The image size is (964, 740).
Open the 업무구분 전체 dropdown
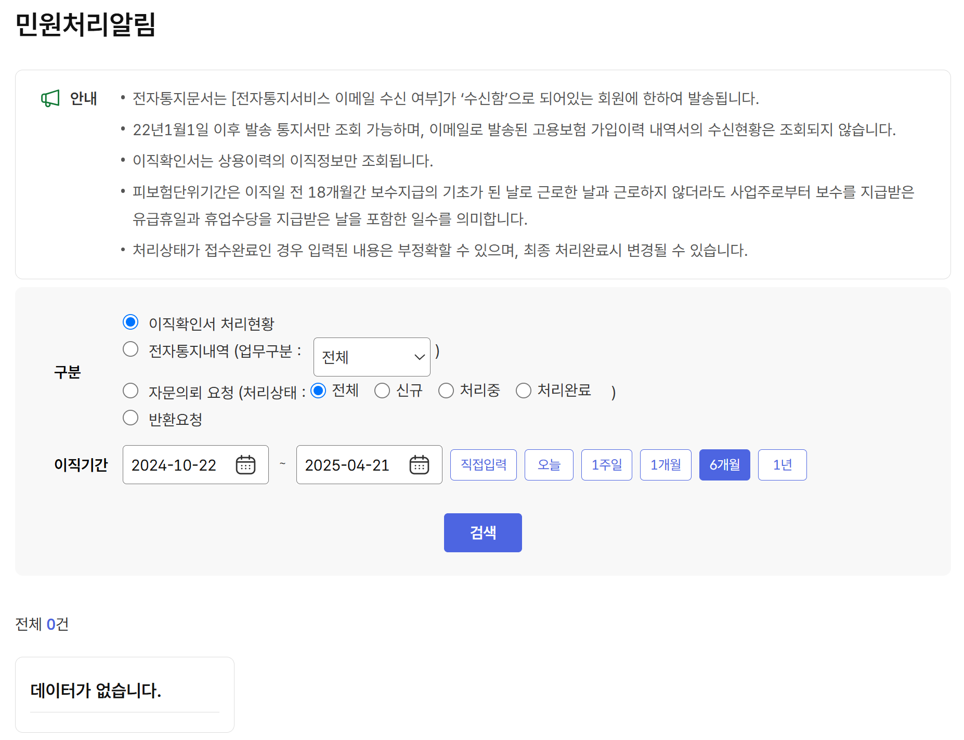pyautogui.click(x=372, y=357)
